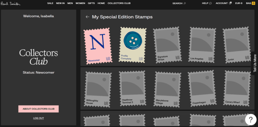Open the GIFTS menu

point(91,3)
